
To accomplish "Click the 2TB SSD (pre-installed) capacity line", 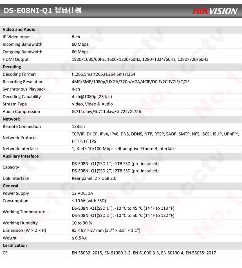I will [x=115, y=171].
